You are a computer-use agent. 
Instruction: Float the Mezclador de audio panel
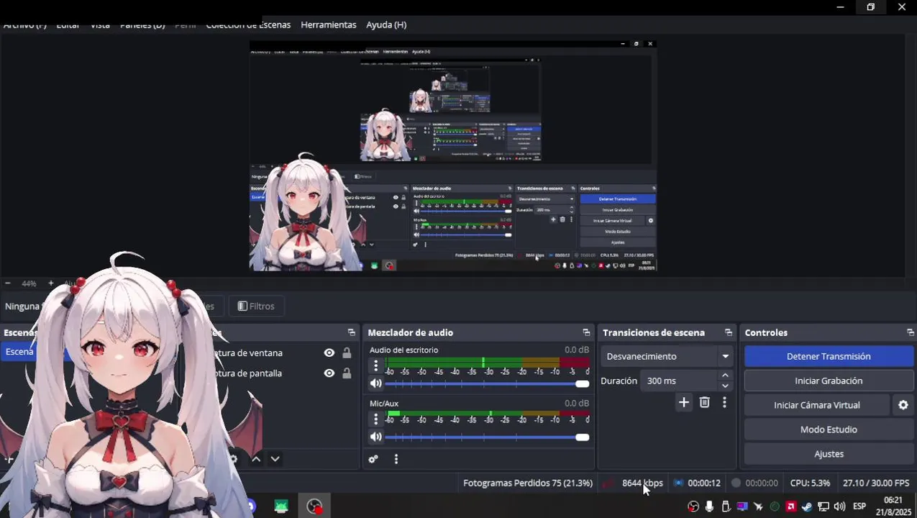(x=586, y=332)
